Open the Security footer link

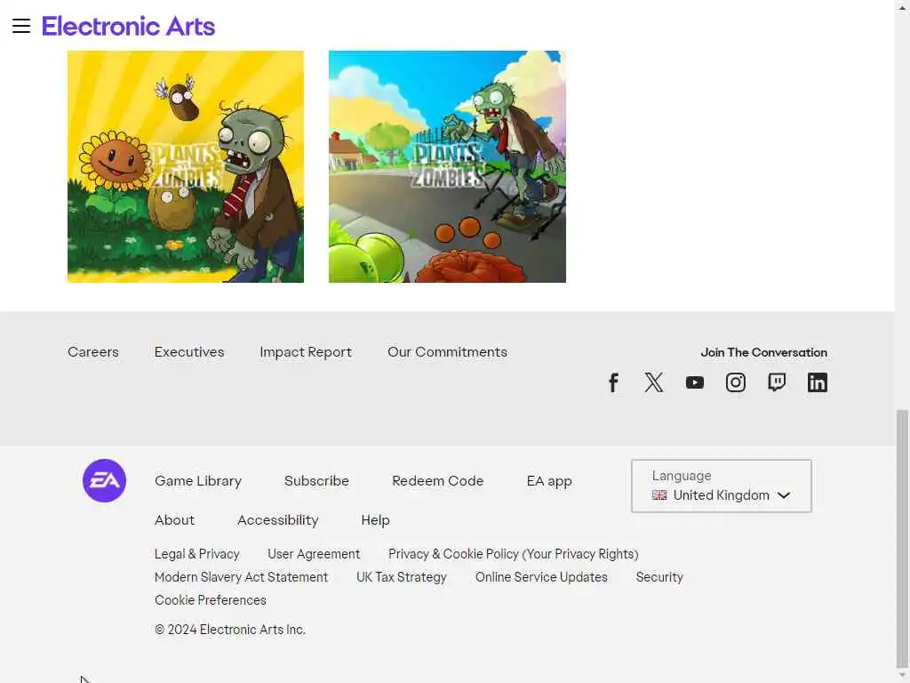pyautogui.click(x=659, y=577)
